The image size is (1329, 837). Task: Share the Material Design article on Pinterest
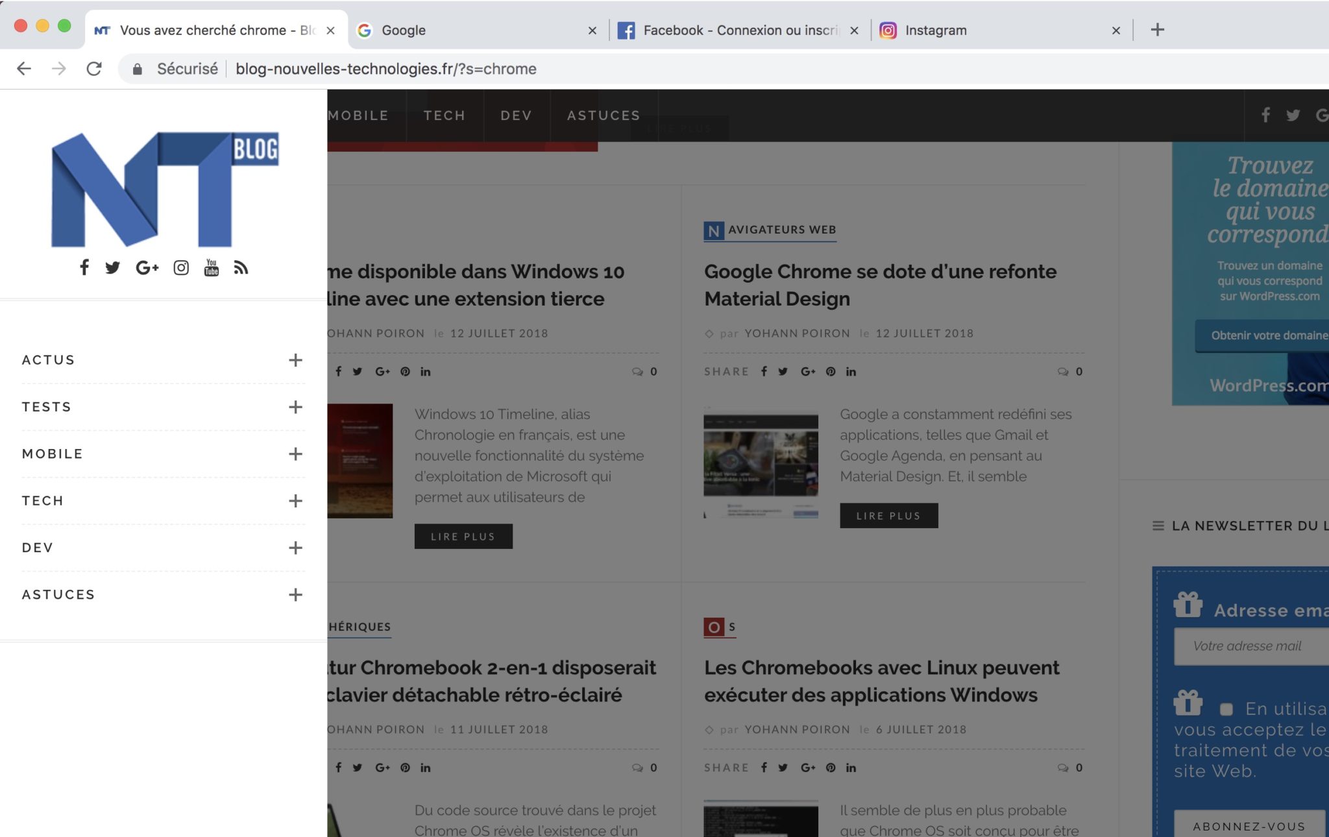(831, 371)
